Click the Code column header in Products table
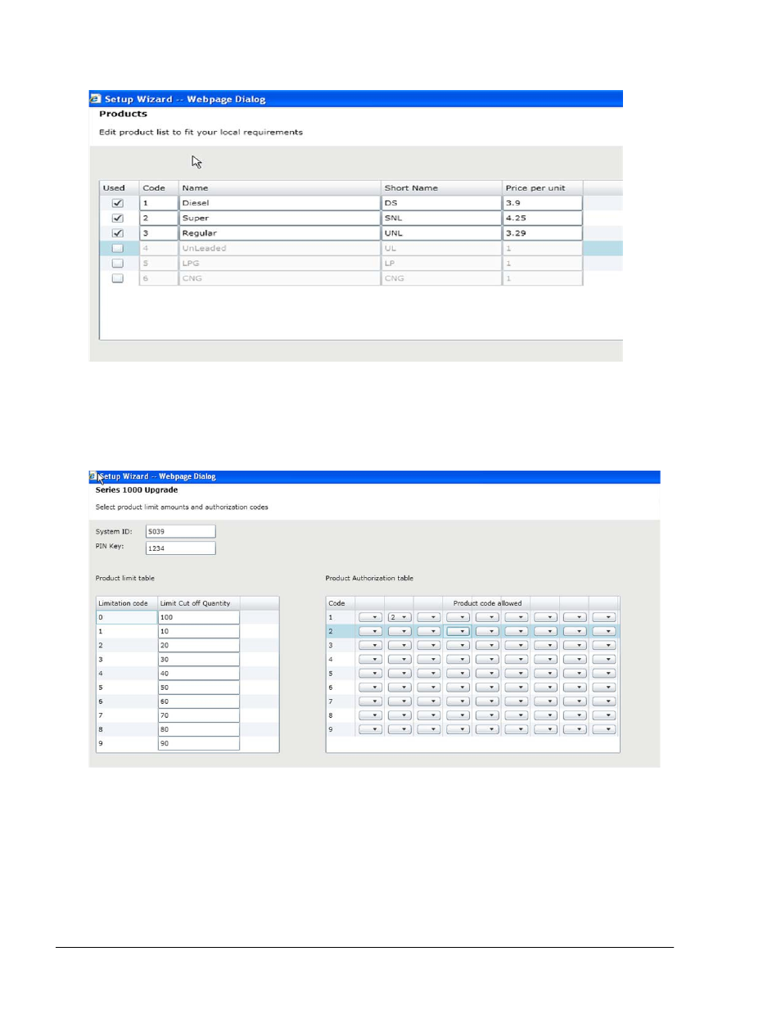 tap(159, 188)
